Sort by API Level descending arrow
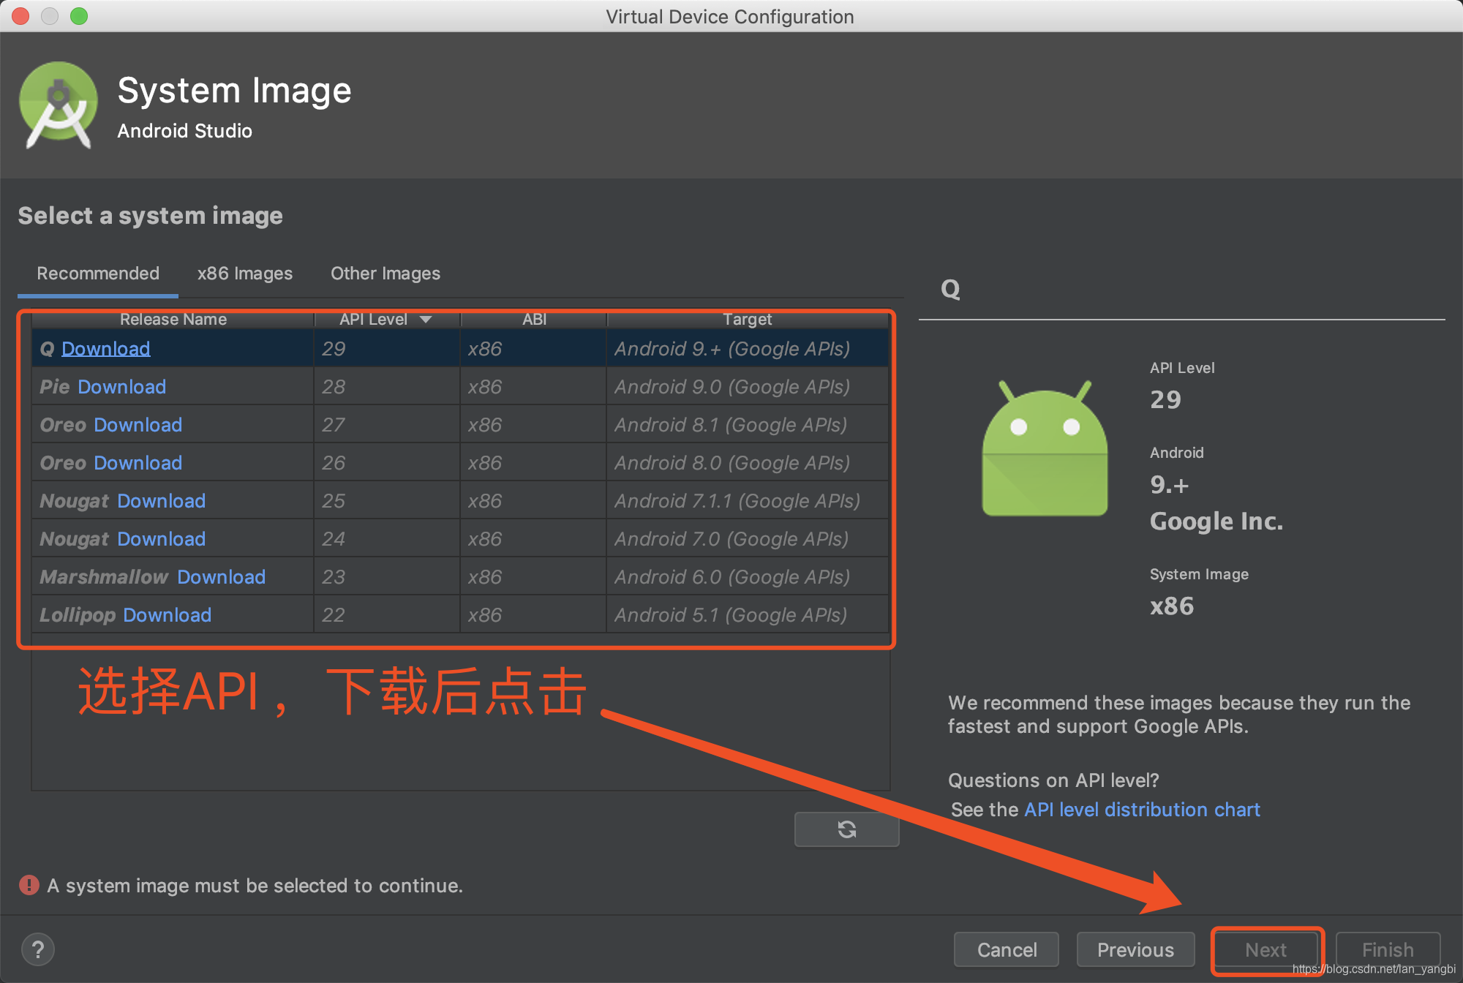Viewport: 1463px width, 983px height. click(426, 320)
